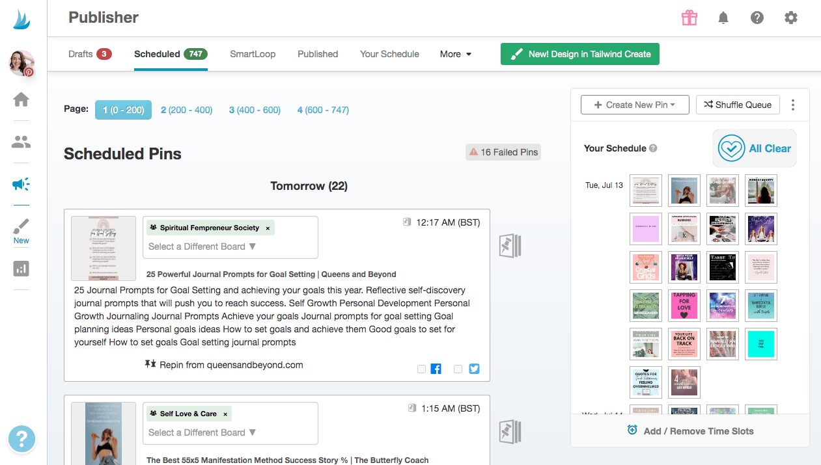Screen dimensions: 821x465
Task: Expand the More menu
Action: (456, 54)
